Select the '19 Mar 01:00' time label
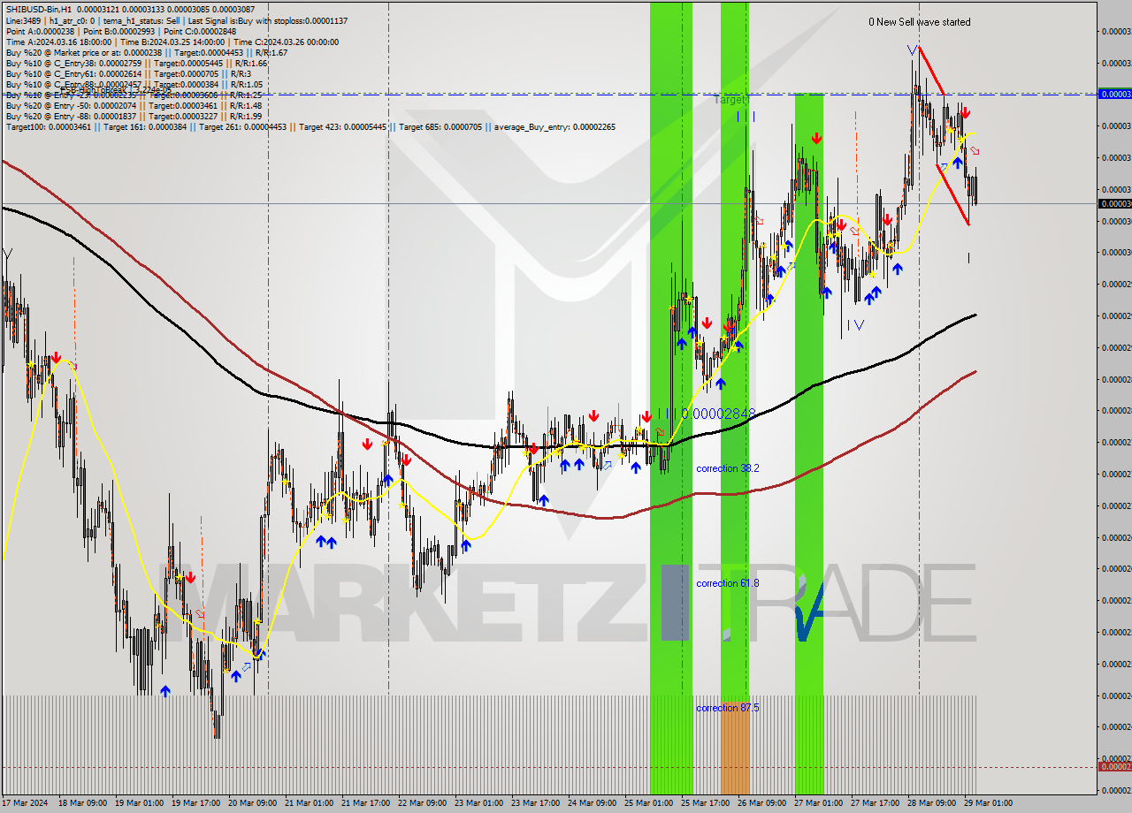The image size is (1132, 813). coord(139,803)
